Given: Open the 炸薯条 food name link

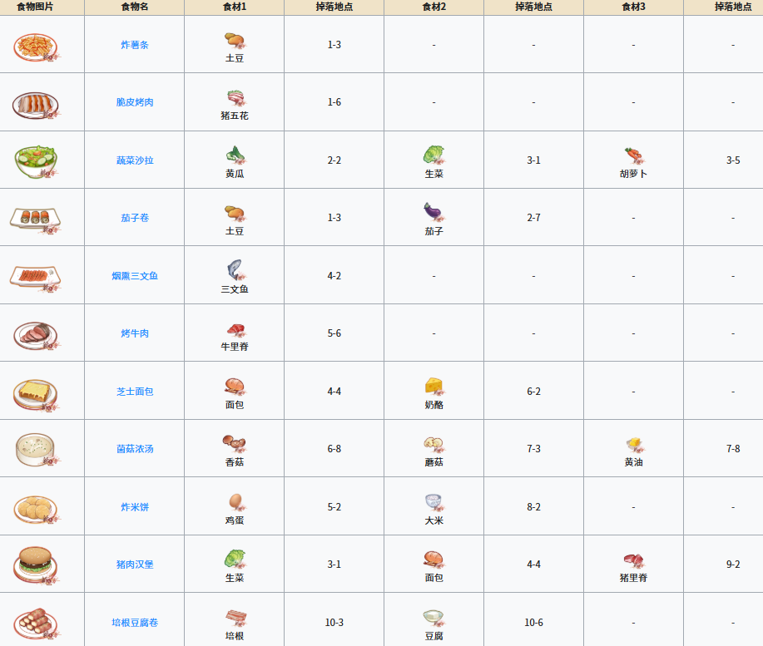Looking at the screenshot, I should pos(134,45).
